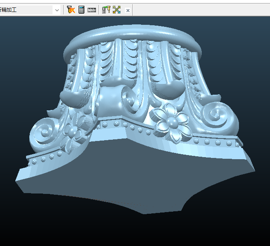The image size is (270, 246).
Task: Click the tool change icon with green arrow
Action: click(106, 10)
